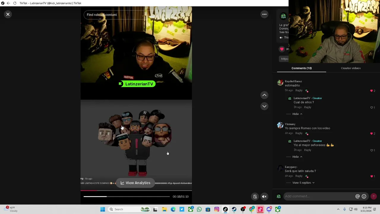Open the weather widget showing 42°F

[11, 209]
